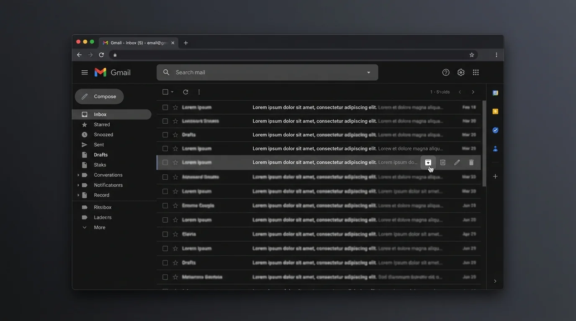Open the Starred folder
Viewport: 576px width, 321px height.
pos(102,125)
